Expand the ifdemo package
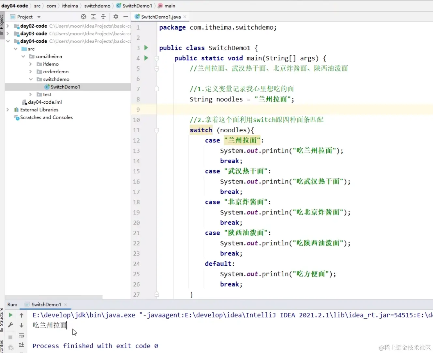Image resolution: width=433 pixels, height=353 pixels. click(31, 64)
